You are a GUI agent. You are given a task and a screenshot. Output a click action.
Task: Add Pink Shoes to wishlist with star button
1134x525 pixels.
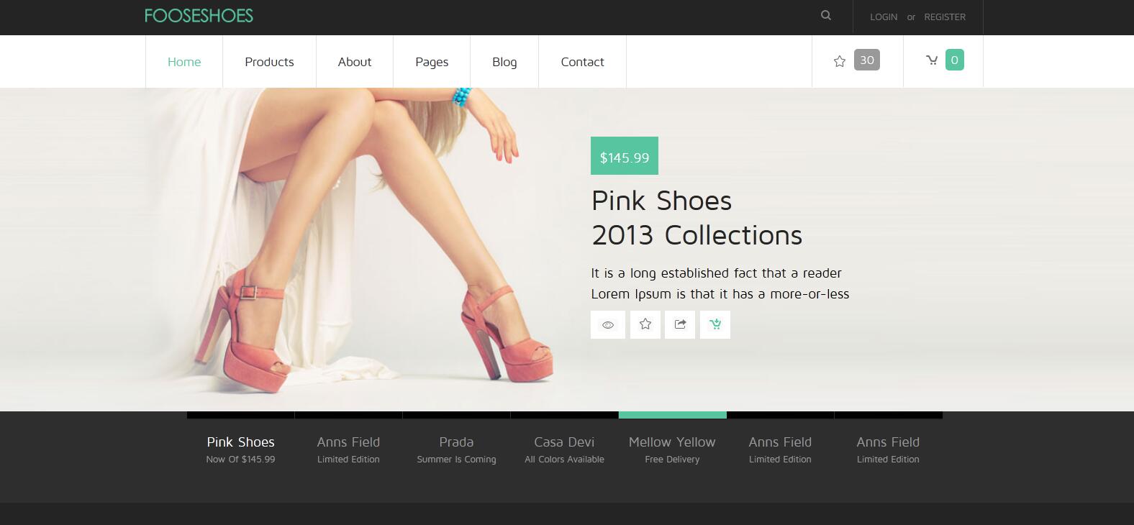click(x=645, y=324)
